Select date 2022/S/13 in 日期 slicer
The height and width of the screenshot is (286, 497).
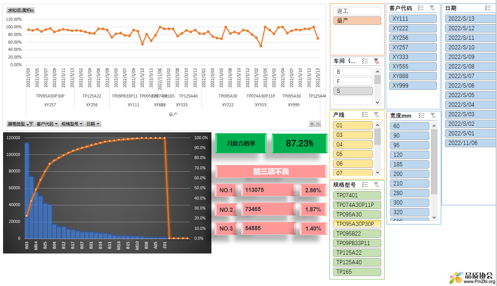point(471,19)
